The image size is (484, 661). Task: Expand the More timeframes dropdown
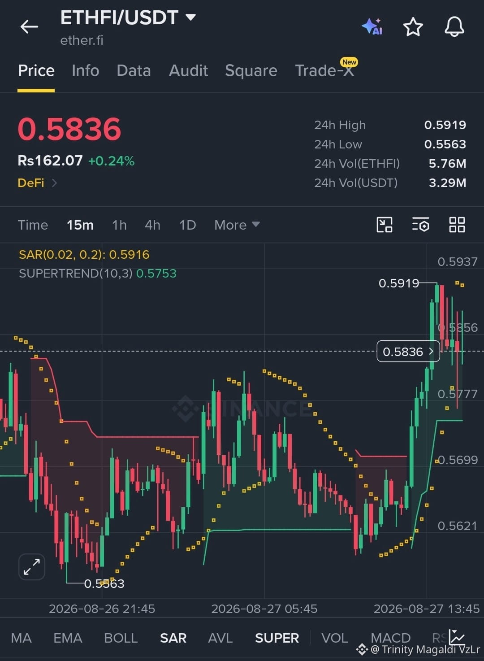coord(237,225)
